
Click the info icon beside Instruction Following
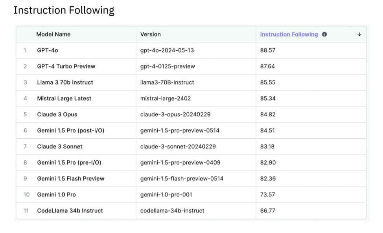(x=324, y=35)
